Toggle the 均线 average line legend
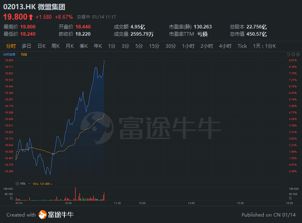 [24, 55]
